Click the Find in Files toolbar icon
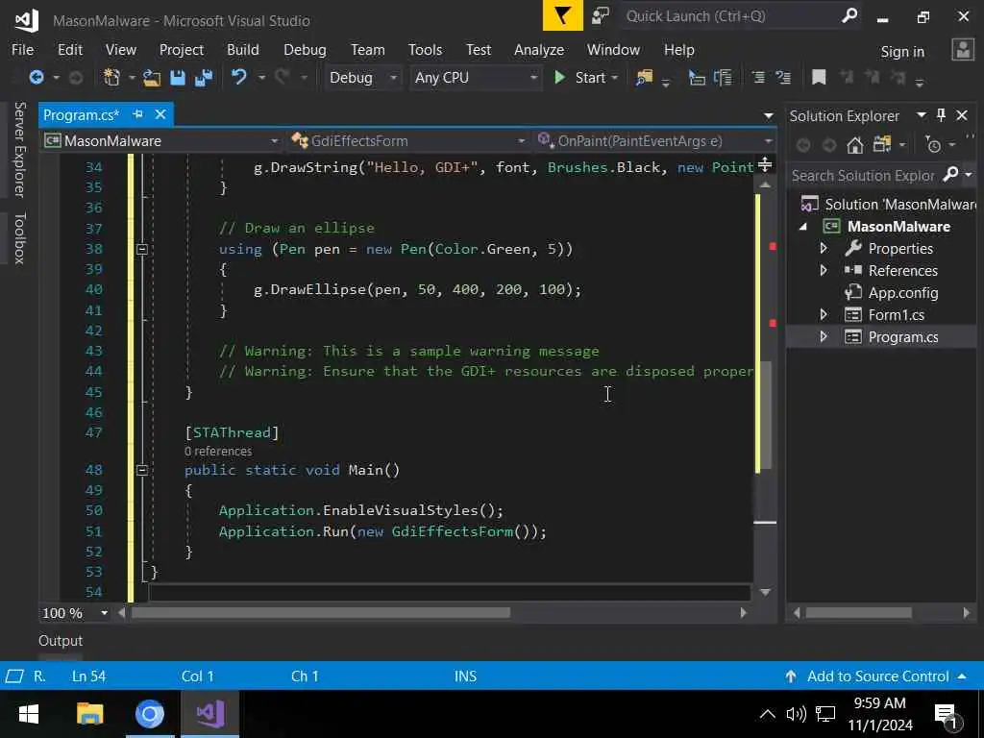 point(644,77)
